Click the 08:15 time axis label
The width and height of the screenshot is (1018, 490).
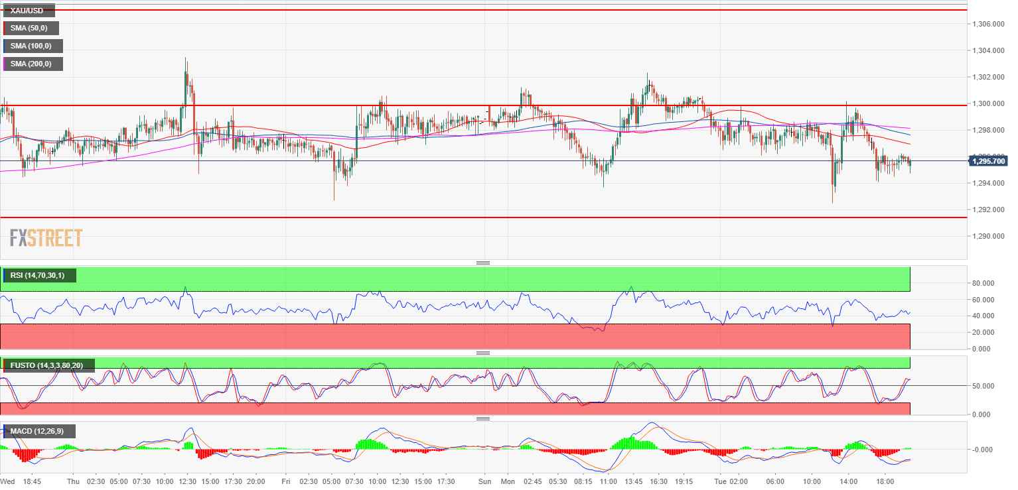[584, 481]
